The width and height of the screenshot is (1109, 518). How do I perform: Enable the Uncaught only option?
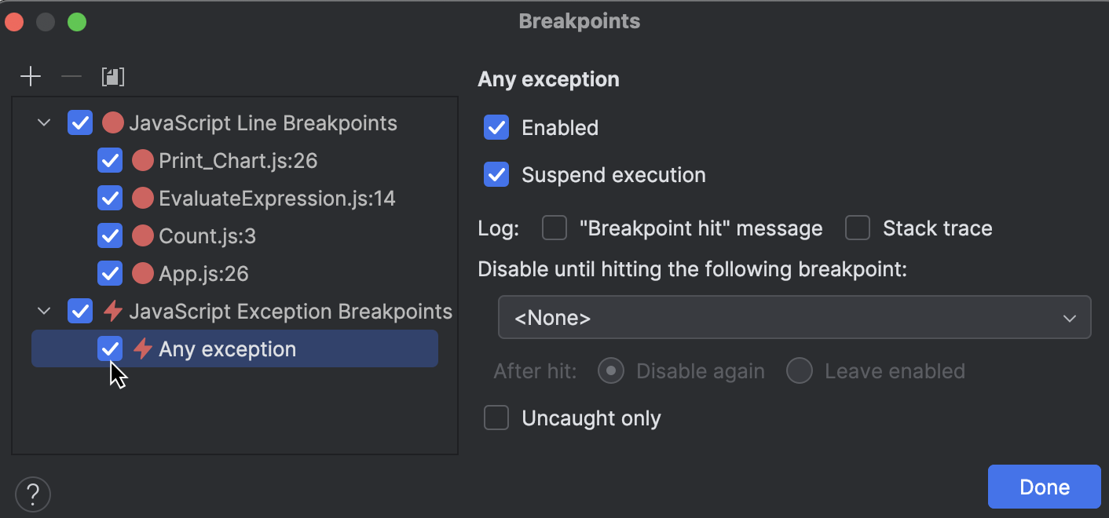pyautogui.click(x=496, y=418)
